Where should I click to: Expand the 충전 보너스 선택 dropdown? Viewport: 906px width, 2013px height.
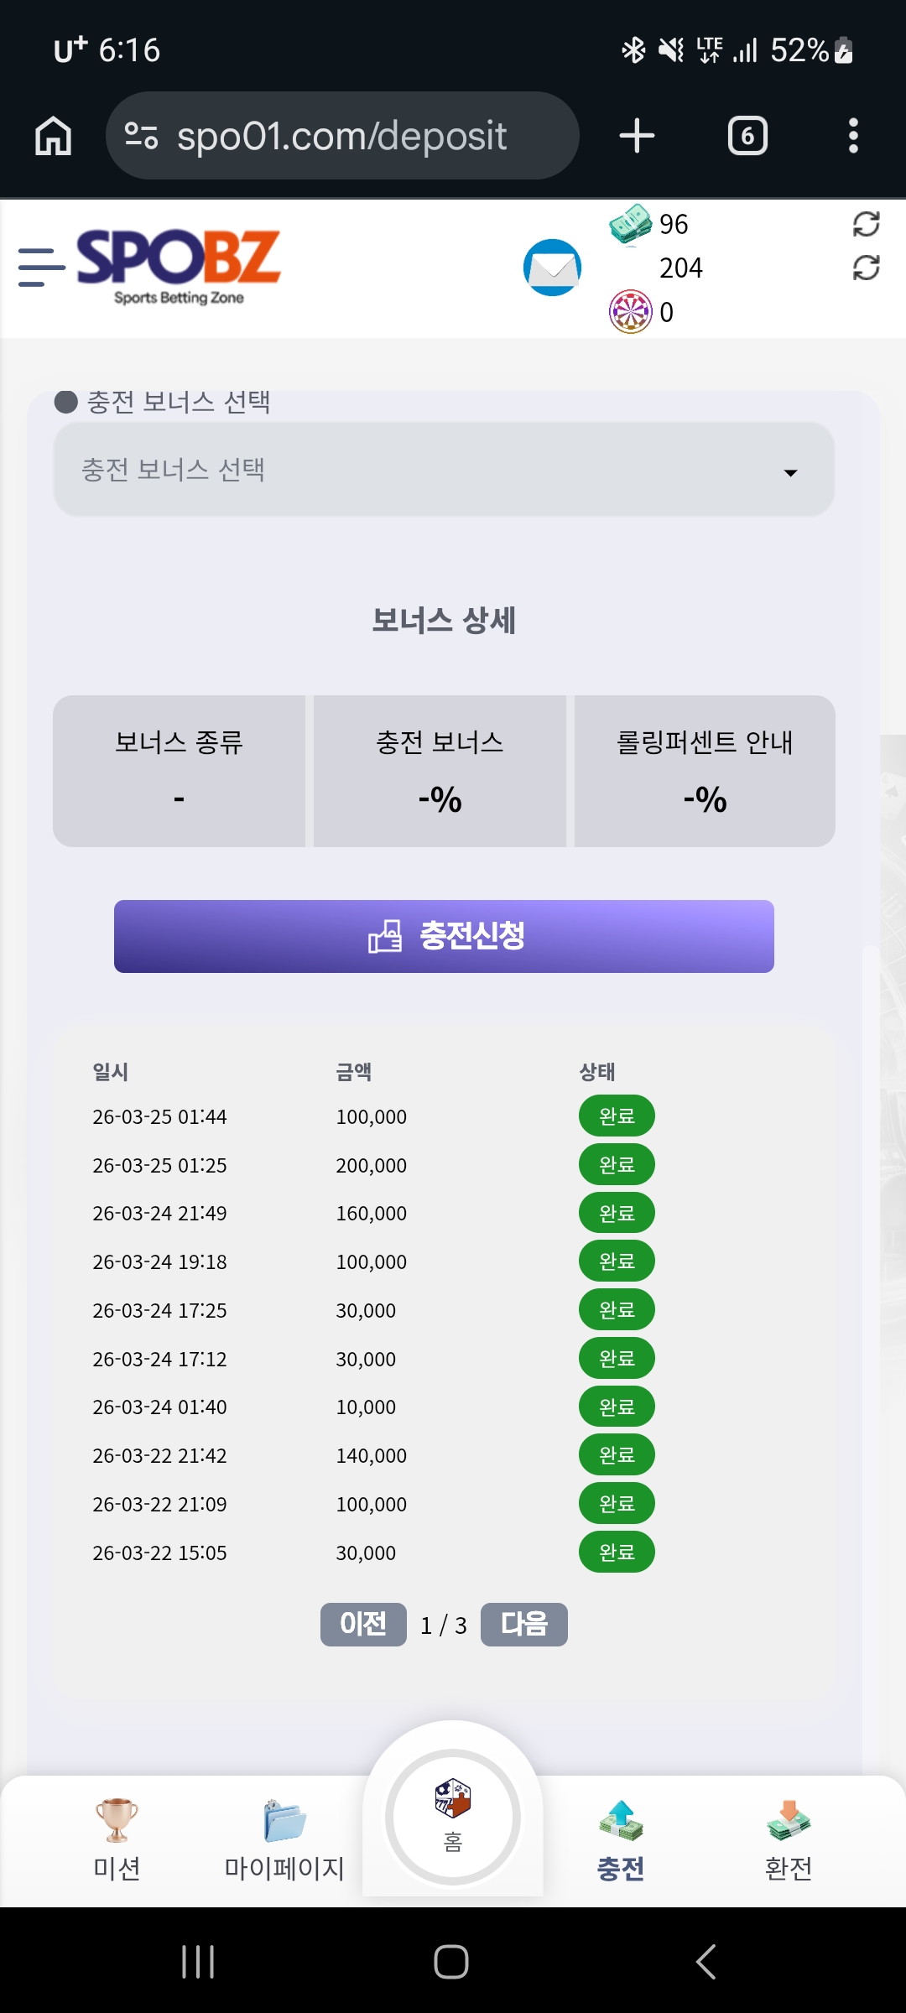pyautogui.click(x=444, y=470)
